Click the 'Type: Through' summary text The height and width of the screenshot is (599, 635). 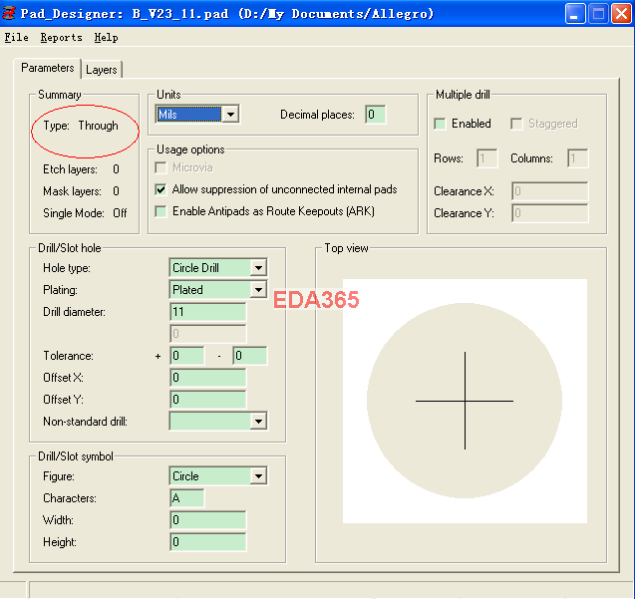pos(81,126)
